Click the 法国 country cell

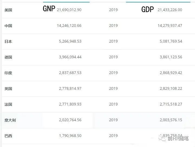(8, 104)
